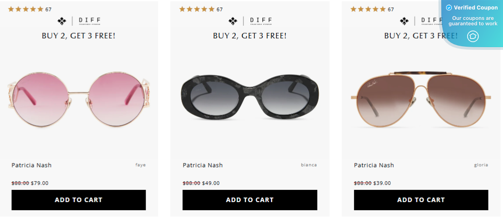Click the star rating above the black sunglasses
503x217 pixels.
[x=197, y=9]
